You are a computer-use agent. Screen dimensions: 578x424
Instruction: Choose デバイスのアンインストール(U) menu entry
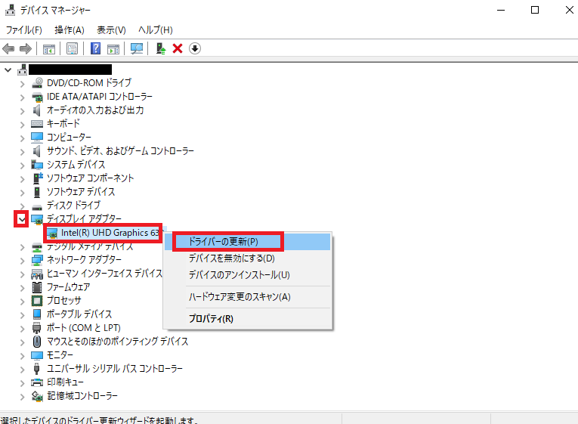click(247, 275)
